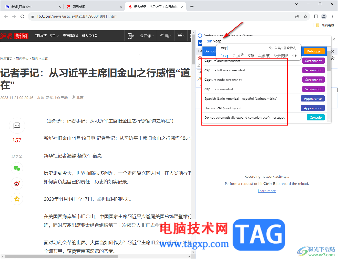Image resolution: width=338 pixels, height=259 pixels.
Task: Expand the 严选 dropdown in the nav
Action: pos(165,36)
